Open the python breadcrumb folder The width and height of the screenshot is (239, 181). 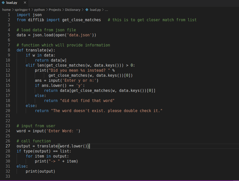pyautogui.click(x=39, y=10)
